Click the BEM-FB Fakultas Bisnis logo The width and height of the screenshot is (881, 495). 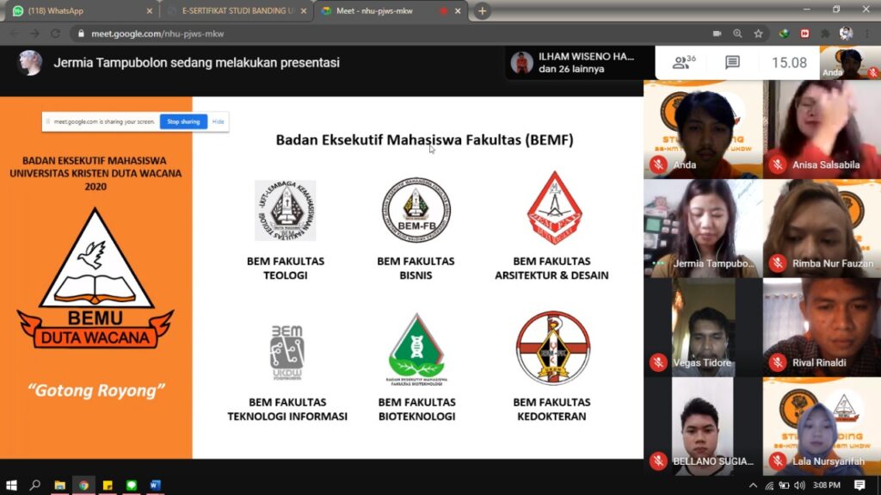pos(416,210)
